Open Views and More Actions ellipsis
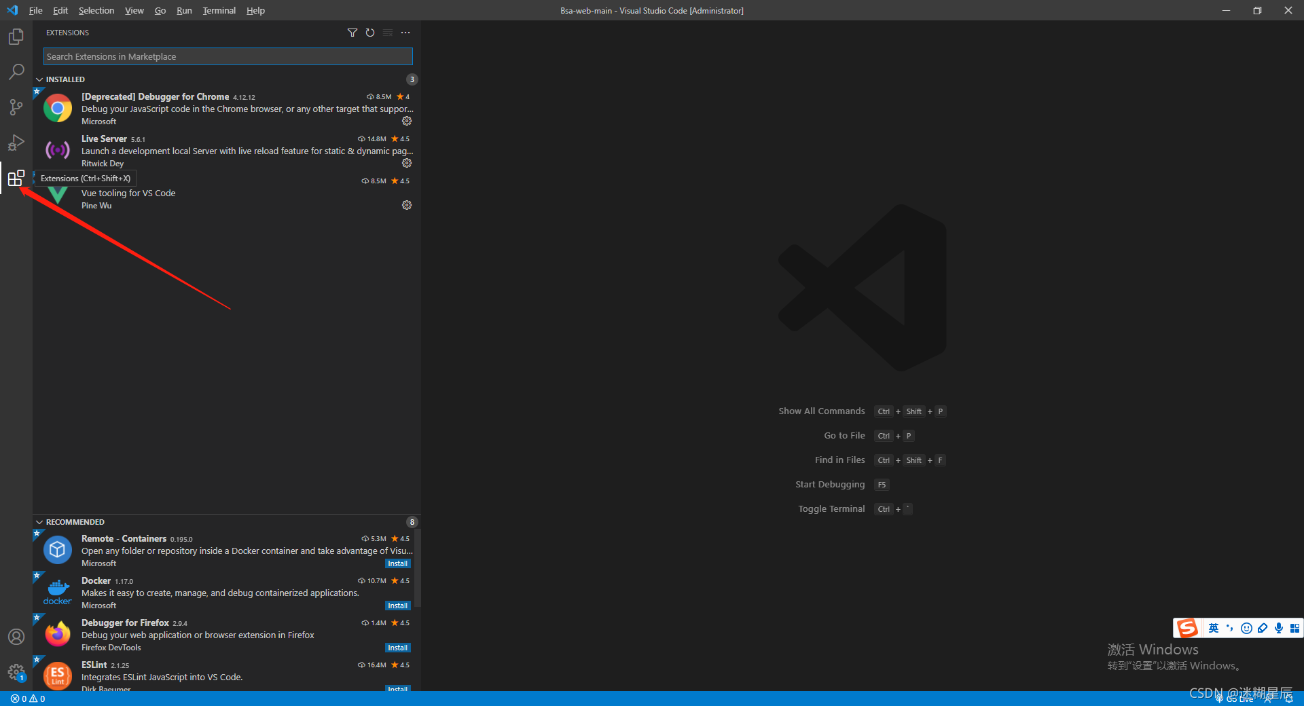The height and width of the screenshot is (706, 1304). click(405, 33)
